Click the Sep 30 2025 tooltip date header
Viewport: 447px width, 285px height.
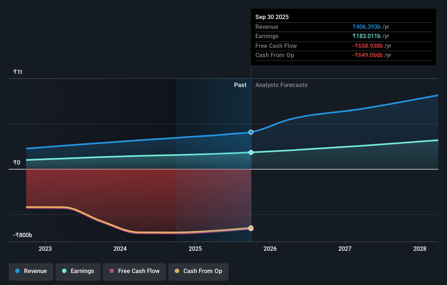pos(272,17)
